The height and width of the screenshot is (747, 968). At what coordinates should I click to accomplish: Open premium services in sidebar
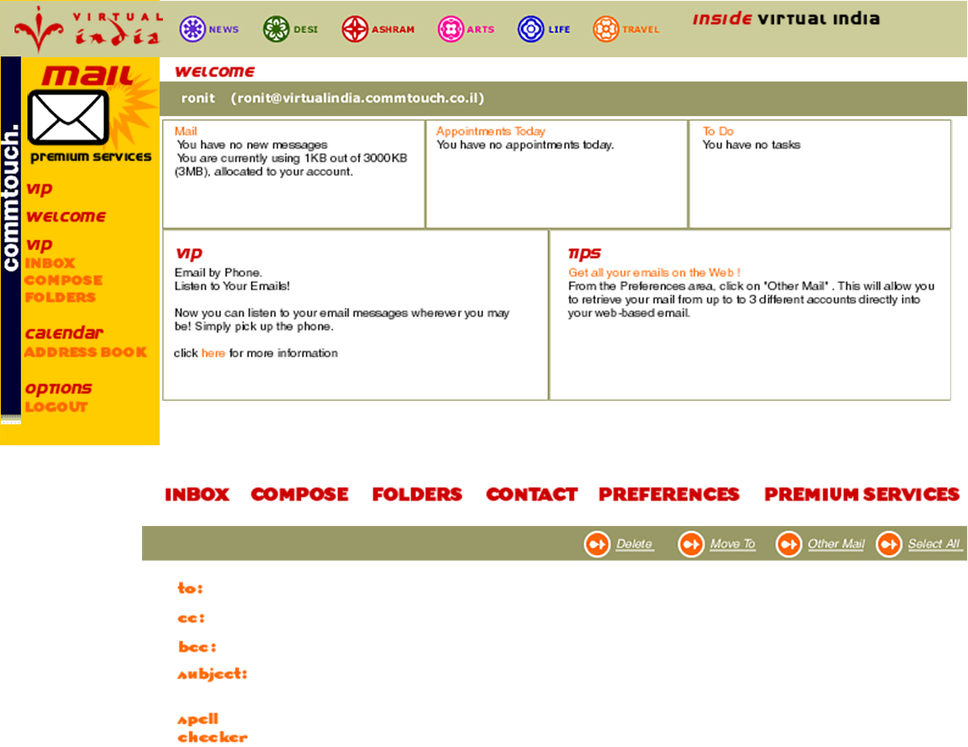point(90,157)
